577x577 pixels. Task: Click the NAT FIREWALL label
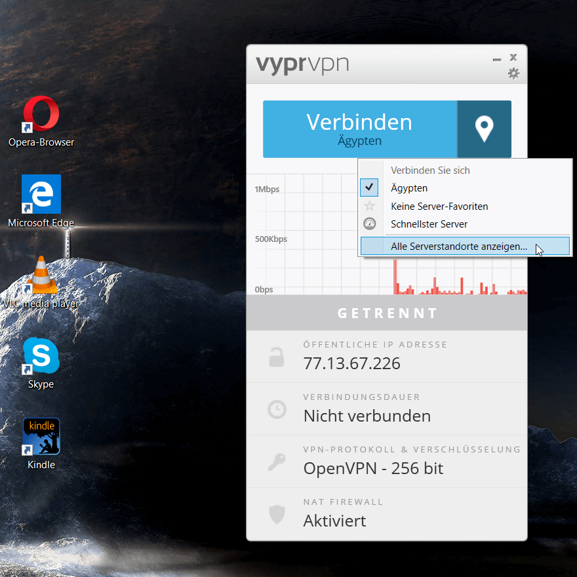343,502
